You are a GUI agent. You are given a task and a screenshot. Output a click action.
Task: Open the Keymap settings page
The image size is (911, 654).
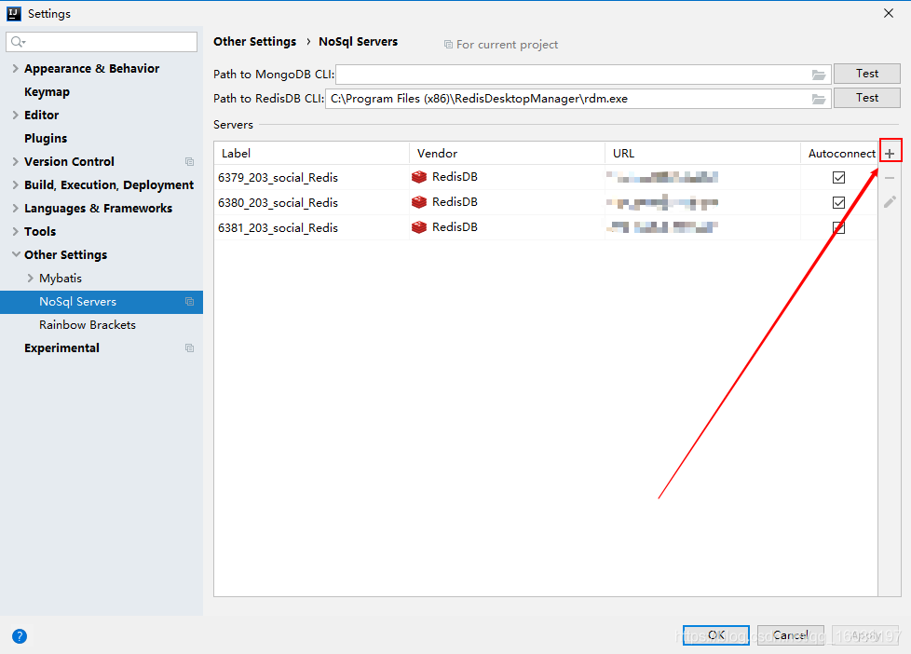pos(48,92)
